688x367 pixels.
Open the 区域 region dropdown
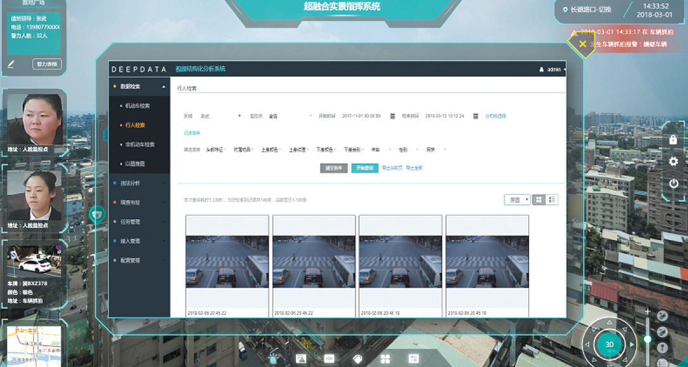pos(220,116)
